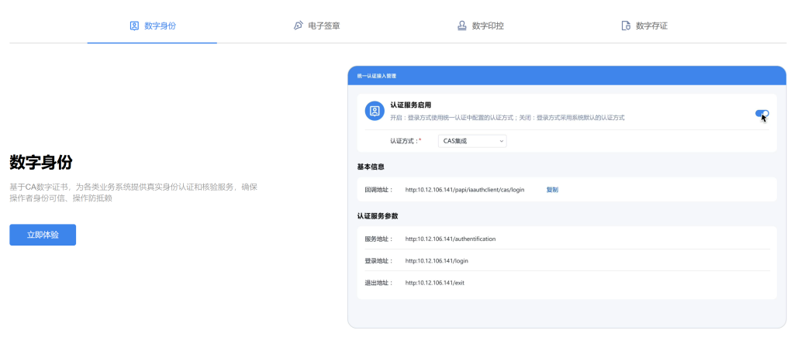794x337 pixels.
Task: Click the 服务地址 authentification URL
Action: (x=450, y=239)
